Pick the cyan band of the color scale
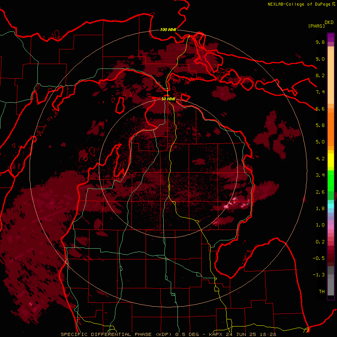Image resolution: width=337 pixels, height=337 pixels. click(x=331, y=206)
